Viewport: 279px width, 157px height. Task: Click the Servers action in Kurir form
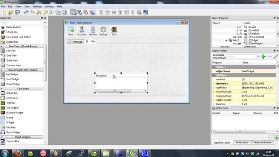pos(93,31)
